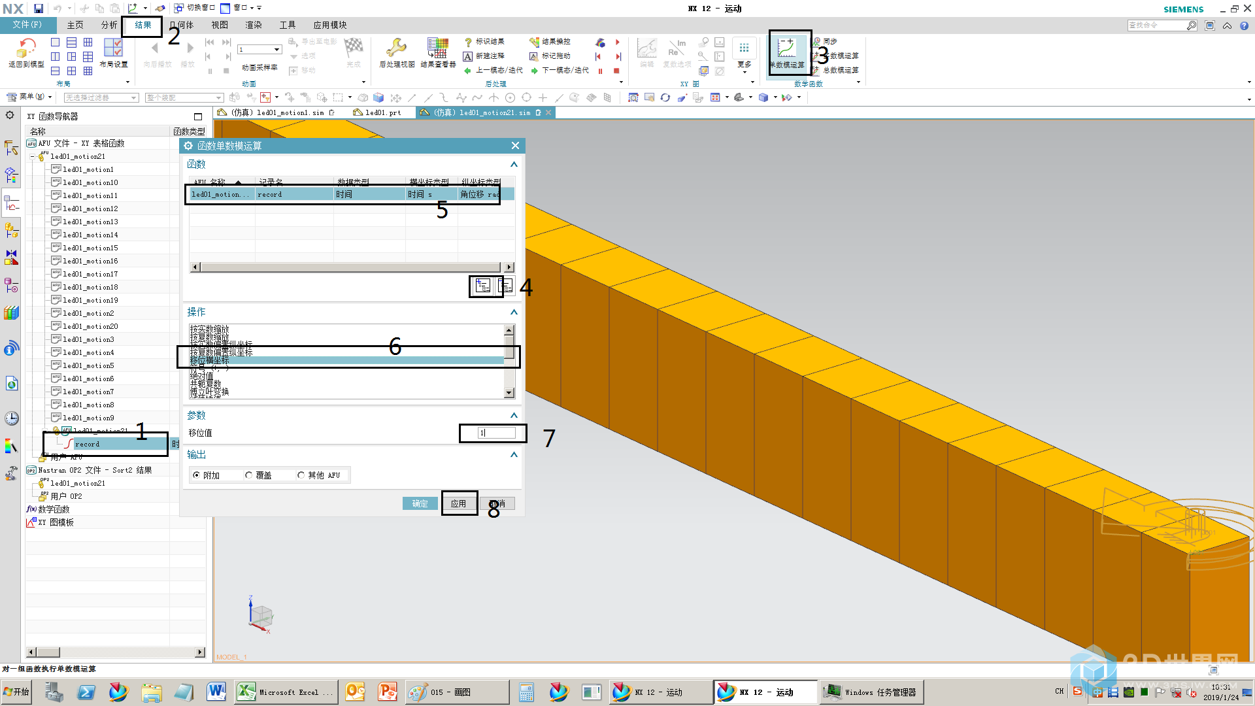Switch to the 分析 ribbon tab
Viewport: 1255px width, 706px height.
(109, 25)
